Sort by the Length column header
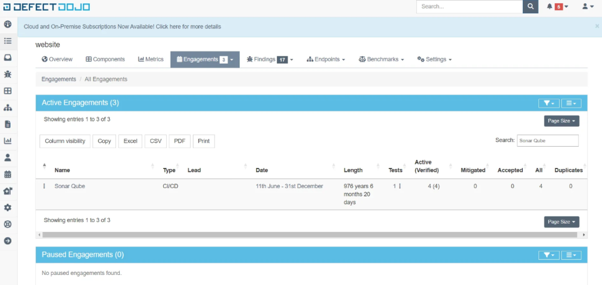This screenshot has width=602, height=285. (x=353, y=170)
